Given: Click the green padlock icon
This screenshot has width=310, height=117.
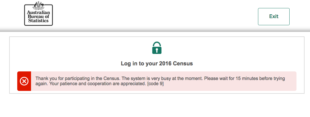Looking at the screenshot, I should click(x=157, y=48).
